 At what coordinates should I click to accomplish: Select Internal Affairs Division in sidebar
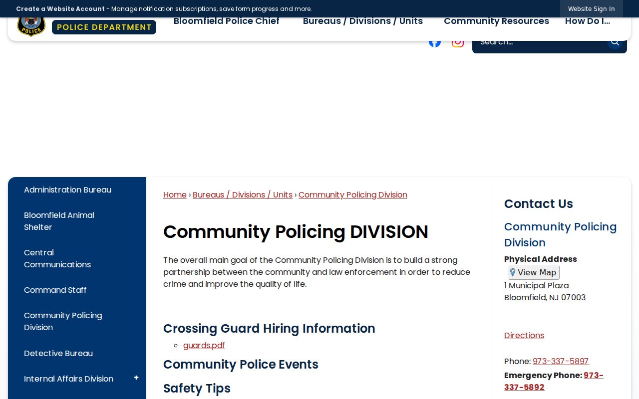tap(68, 379)
